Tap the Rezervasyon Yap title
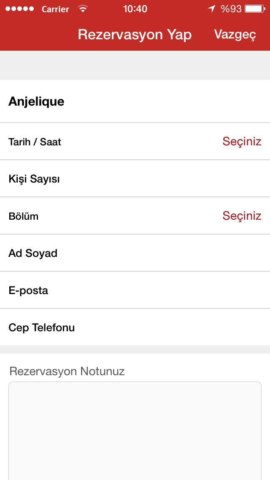The width and height of the screenshot is (270, 480). 135,35
